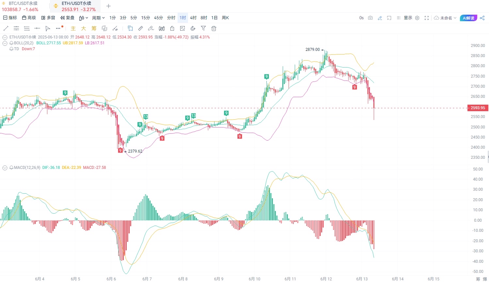Click the AI解读 button
Screen dimensions: 489x283
(x=468, y=18)
